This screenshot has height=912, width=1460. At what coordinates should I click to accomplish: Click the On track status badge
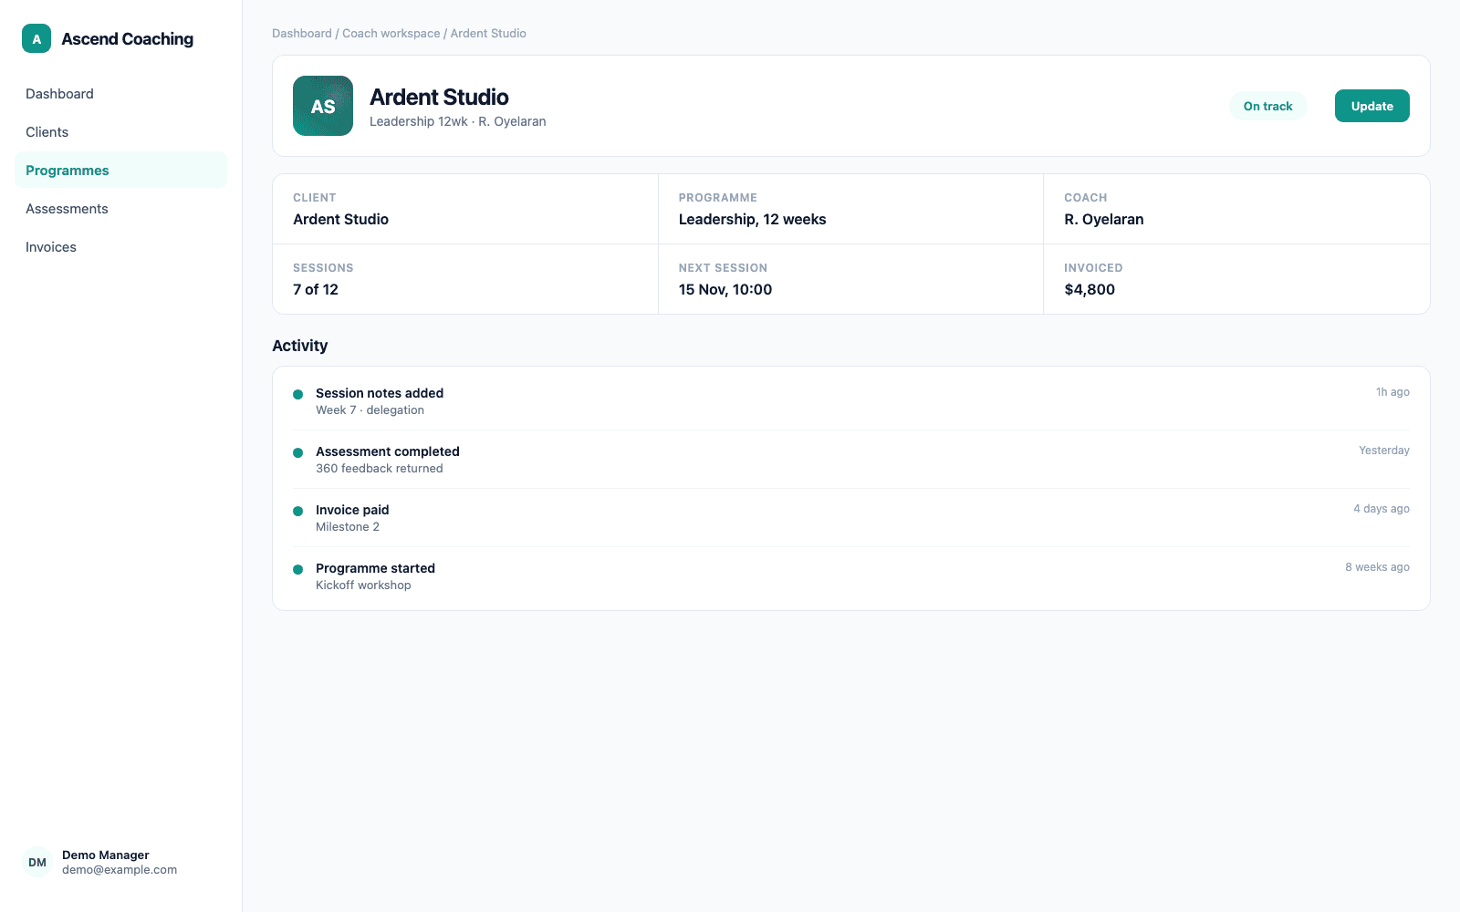(1268, 106)
